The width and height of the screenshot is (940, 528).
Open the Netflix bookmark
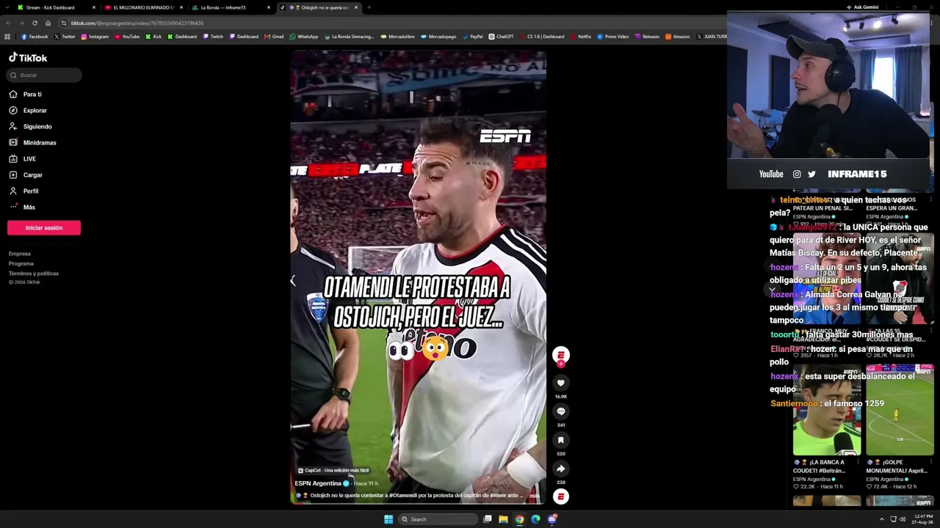click(x=580, y=37)
